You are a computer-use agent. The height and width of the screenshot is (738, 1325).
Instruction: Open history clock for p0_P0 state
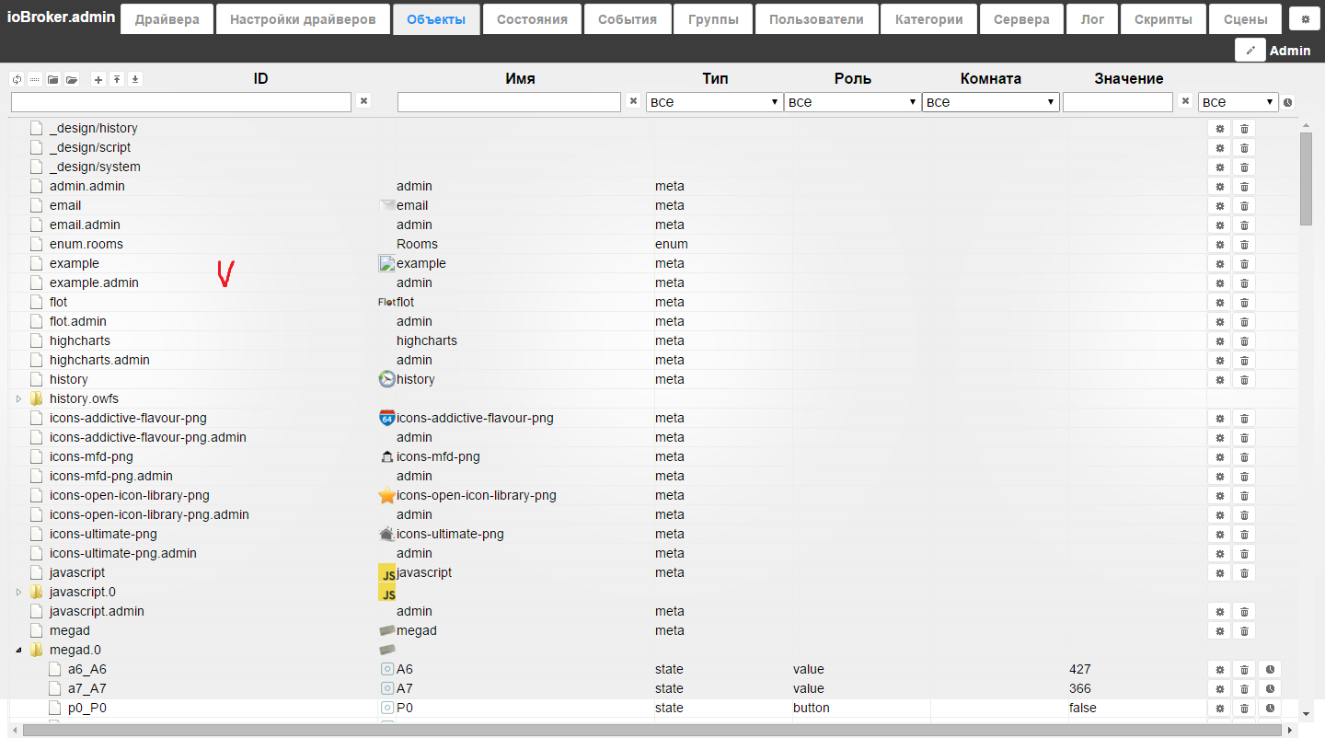[x=1270, y=708]
